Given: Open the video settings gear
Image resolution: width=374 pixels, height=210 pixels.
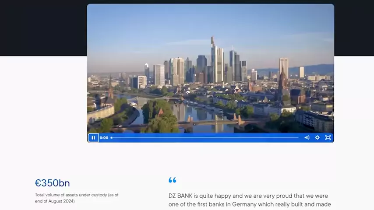Looking at the screenshot, I should click(x=318, y=138).
